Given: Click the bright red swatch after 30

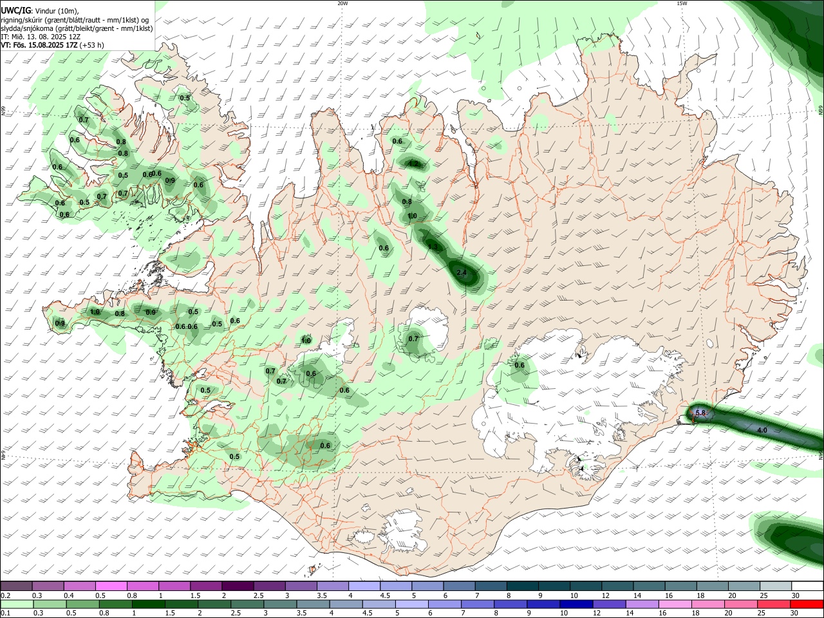Looking at the screenshot, I should [x=807, y=604].
